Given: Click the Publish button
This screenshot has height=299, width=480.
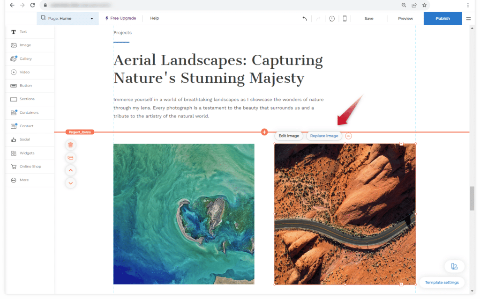Looking at the screenshot, I should pos(442,19).
